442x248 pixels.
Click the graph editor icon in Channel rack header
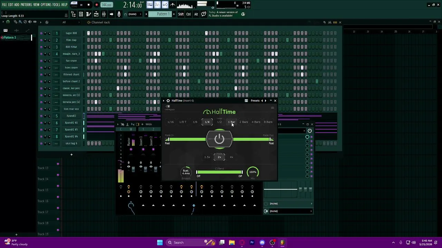pyautogui.click(x=329, y=22)
